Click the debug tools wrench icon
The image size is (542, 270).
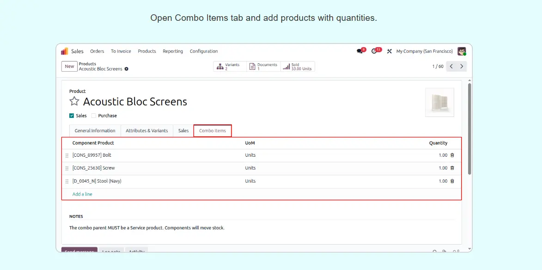click(x=389, y=51)
